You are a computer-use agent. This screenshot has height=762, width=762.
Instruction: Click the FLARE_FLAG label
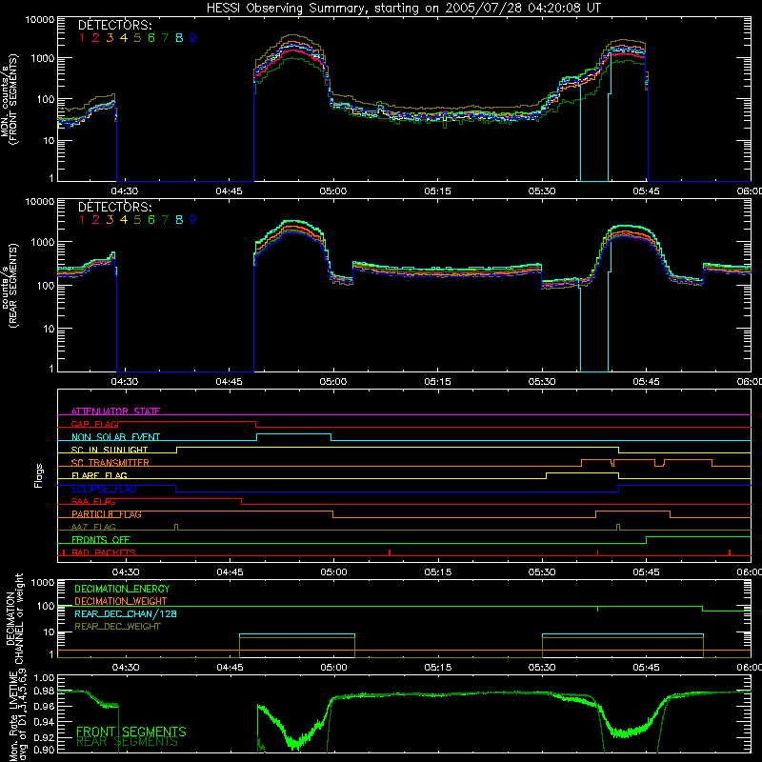point(99,475)
